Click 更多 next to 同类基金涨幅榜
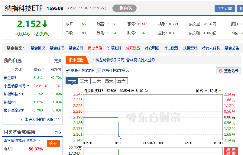243x155 pixels. click(58, 132)
